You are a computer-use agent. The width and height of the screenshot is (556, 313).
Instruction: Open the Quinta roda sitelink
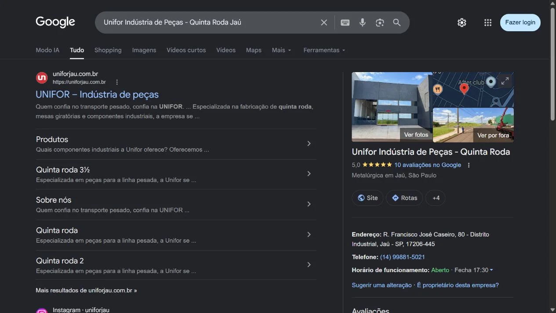coord(57,230)
